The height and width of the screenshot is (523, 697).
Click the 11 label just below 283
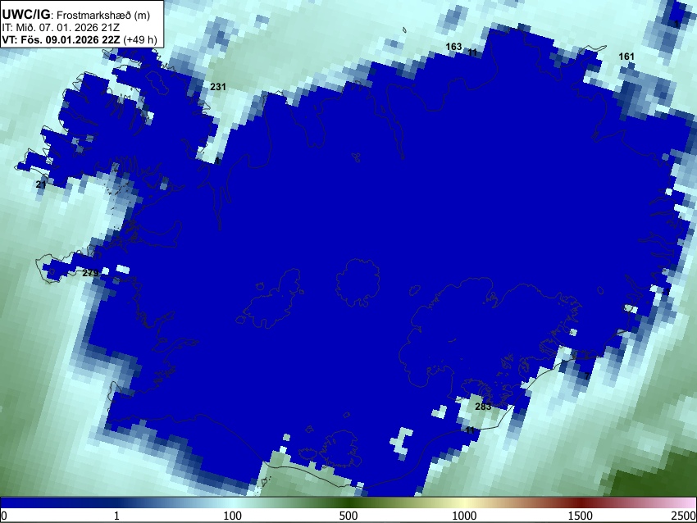tap(471, 430)
